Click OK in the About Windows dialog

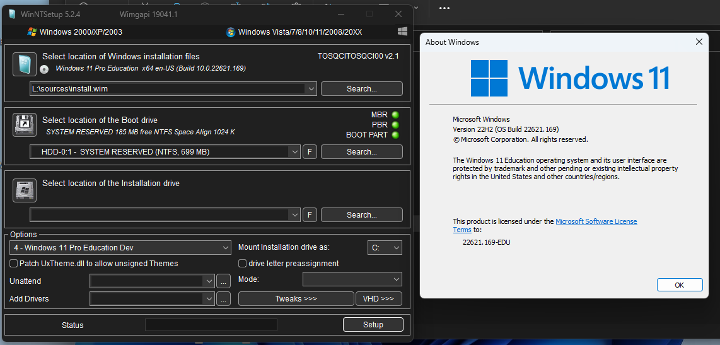(x=680, y=285)
